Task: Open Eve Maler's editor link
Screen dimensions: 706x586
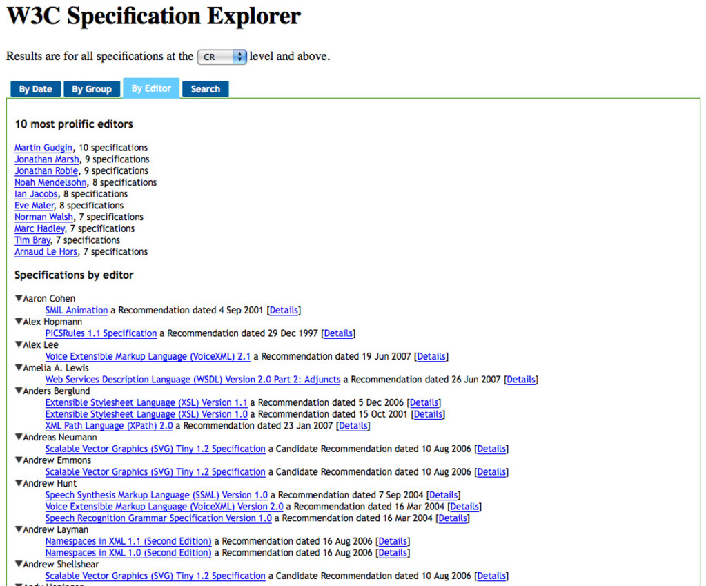Action: coord(35,206)
